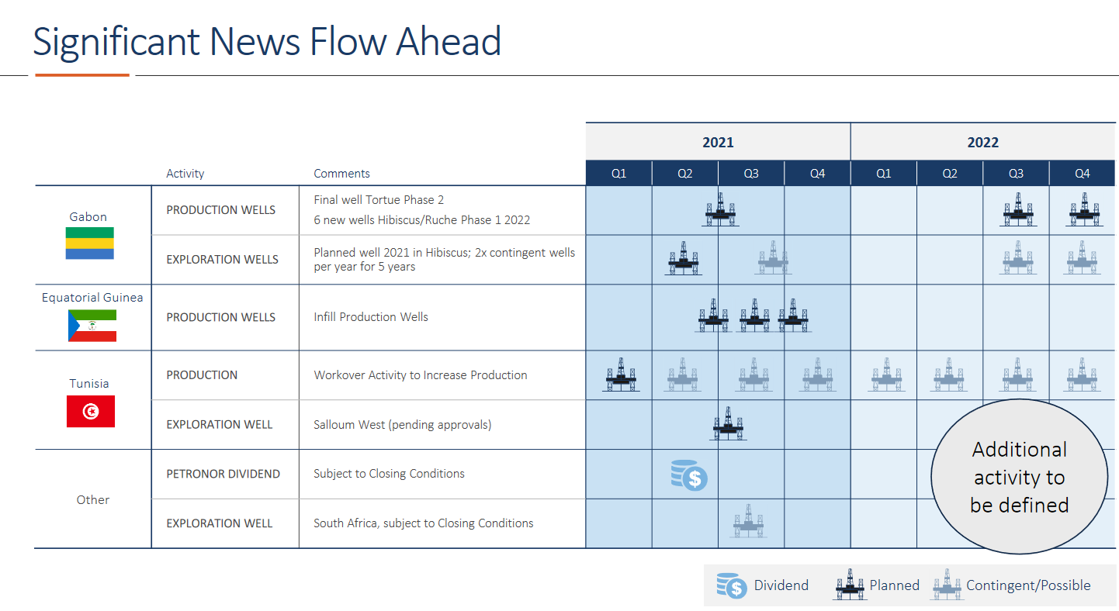Click the Tunisia flag icon
1119x611 pixels.
point(91,411)
